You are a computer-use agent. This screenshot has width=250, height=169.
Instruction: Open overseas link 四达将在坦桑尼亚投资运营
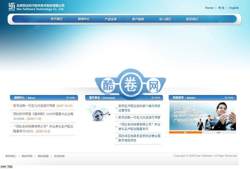click(x=139, y=138)
